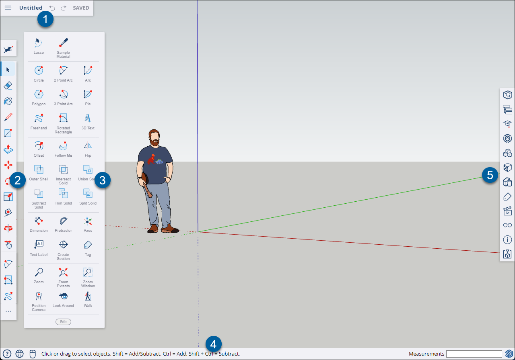
Task: Expand more tools with ellipsis button
Action: (8, 311)
